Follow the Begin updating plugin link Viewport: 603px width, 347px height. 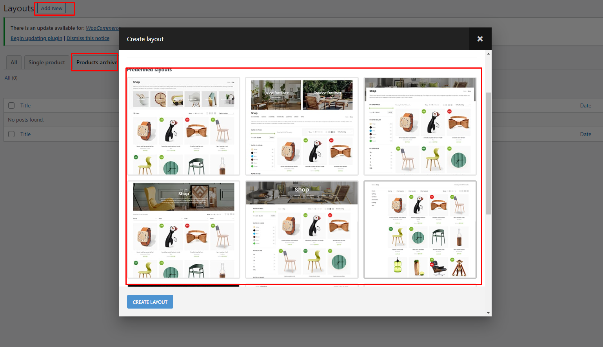[x=36, y=38]
